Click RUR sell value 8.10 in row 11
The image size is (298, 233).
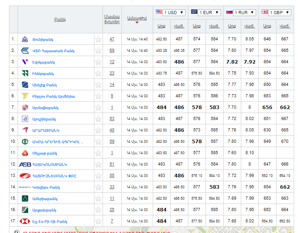pyautogui.click(x=249, y=153)
